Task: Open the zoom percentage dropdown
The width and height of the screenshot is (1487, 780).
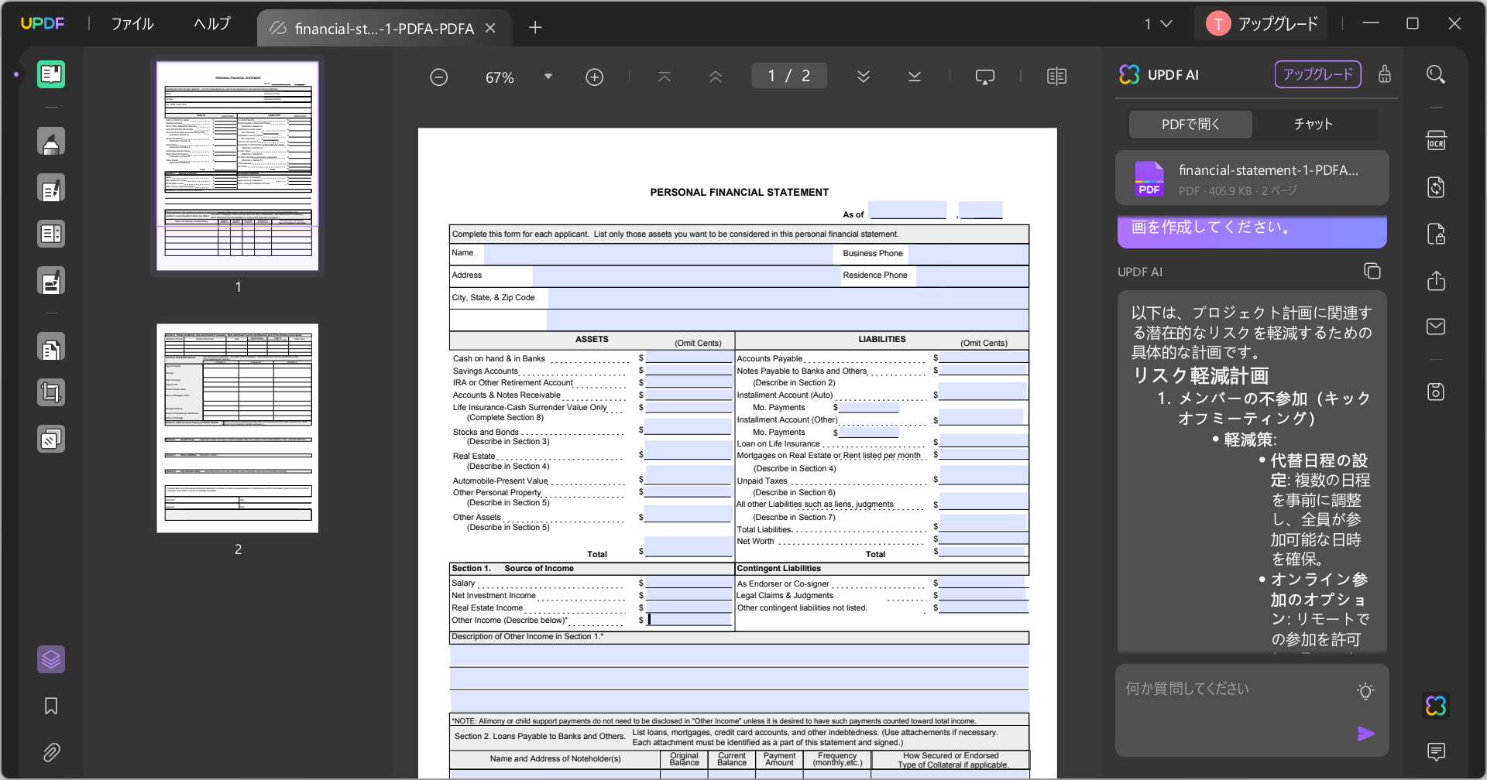Action: point(548,77)
